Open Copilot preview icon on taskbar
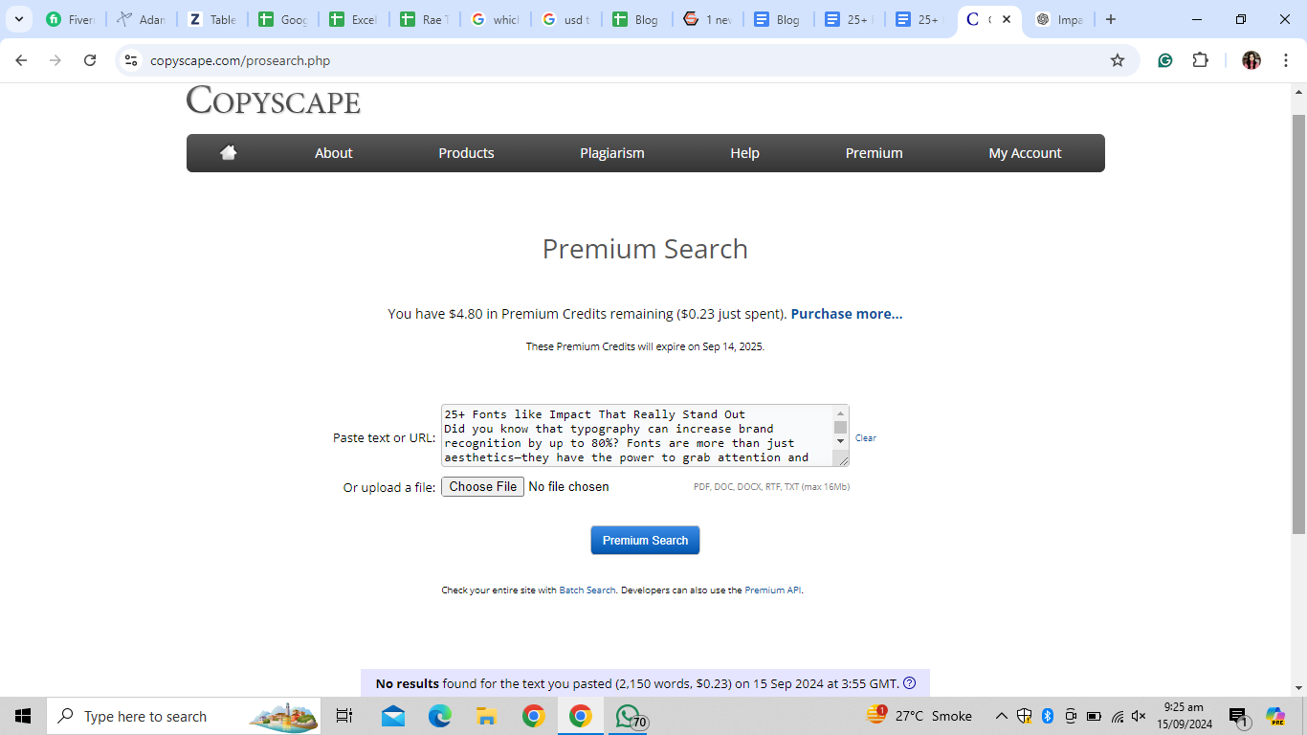1307x735 pixels. pyautogui.click(x=1275, y=716)
